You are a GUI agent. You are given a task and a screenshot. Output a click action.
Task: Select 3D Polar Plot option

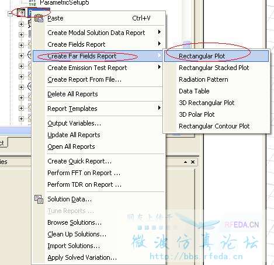point(197,114)
